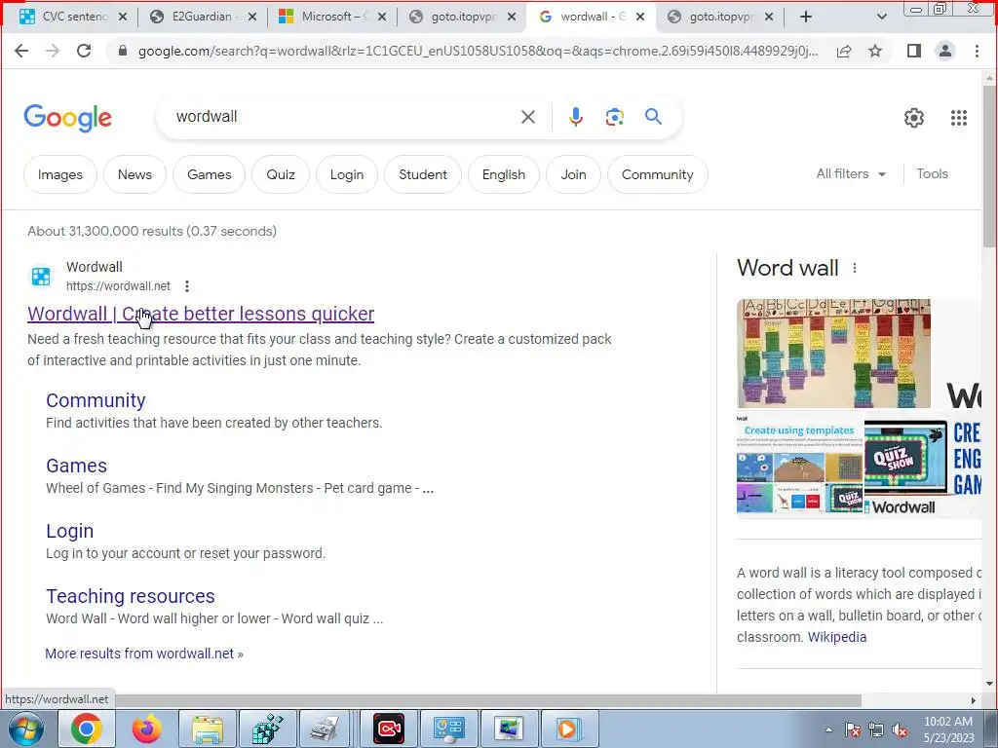Open the tab search dropdown
The height and width of the screenshot is (748, 998).
pyautogui.click(x=881, y=18)
